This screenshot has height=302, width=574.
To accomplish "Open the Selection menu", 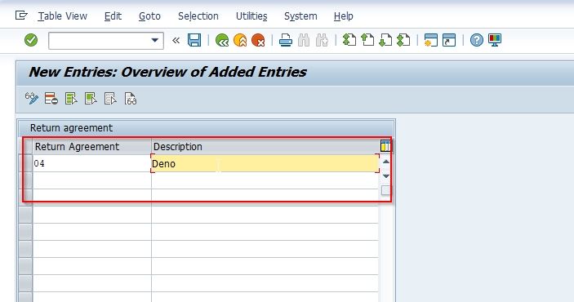I will click(198, 16).
